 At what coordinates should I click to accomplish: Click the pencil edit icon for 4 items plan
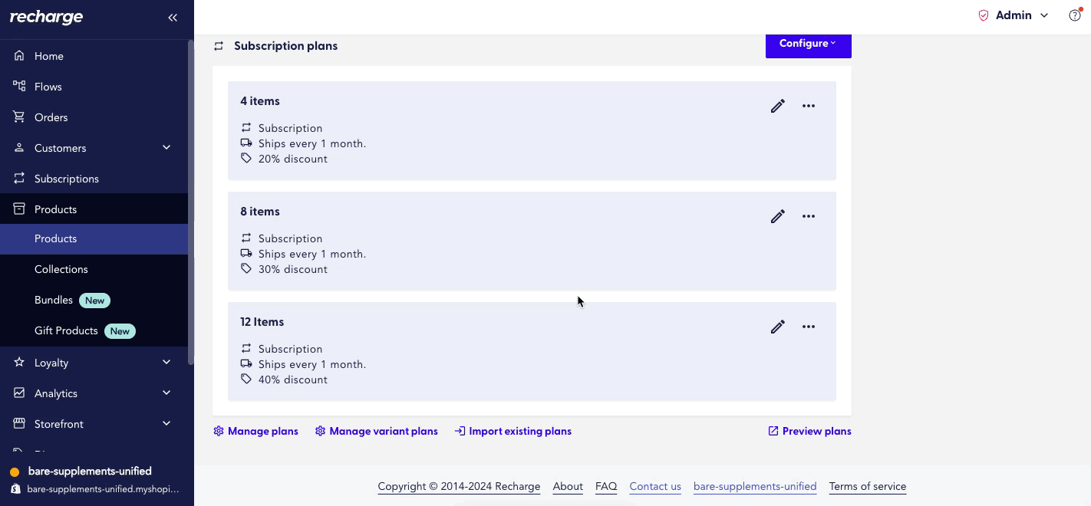tap(778, 106)
